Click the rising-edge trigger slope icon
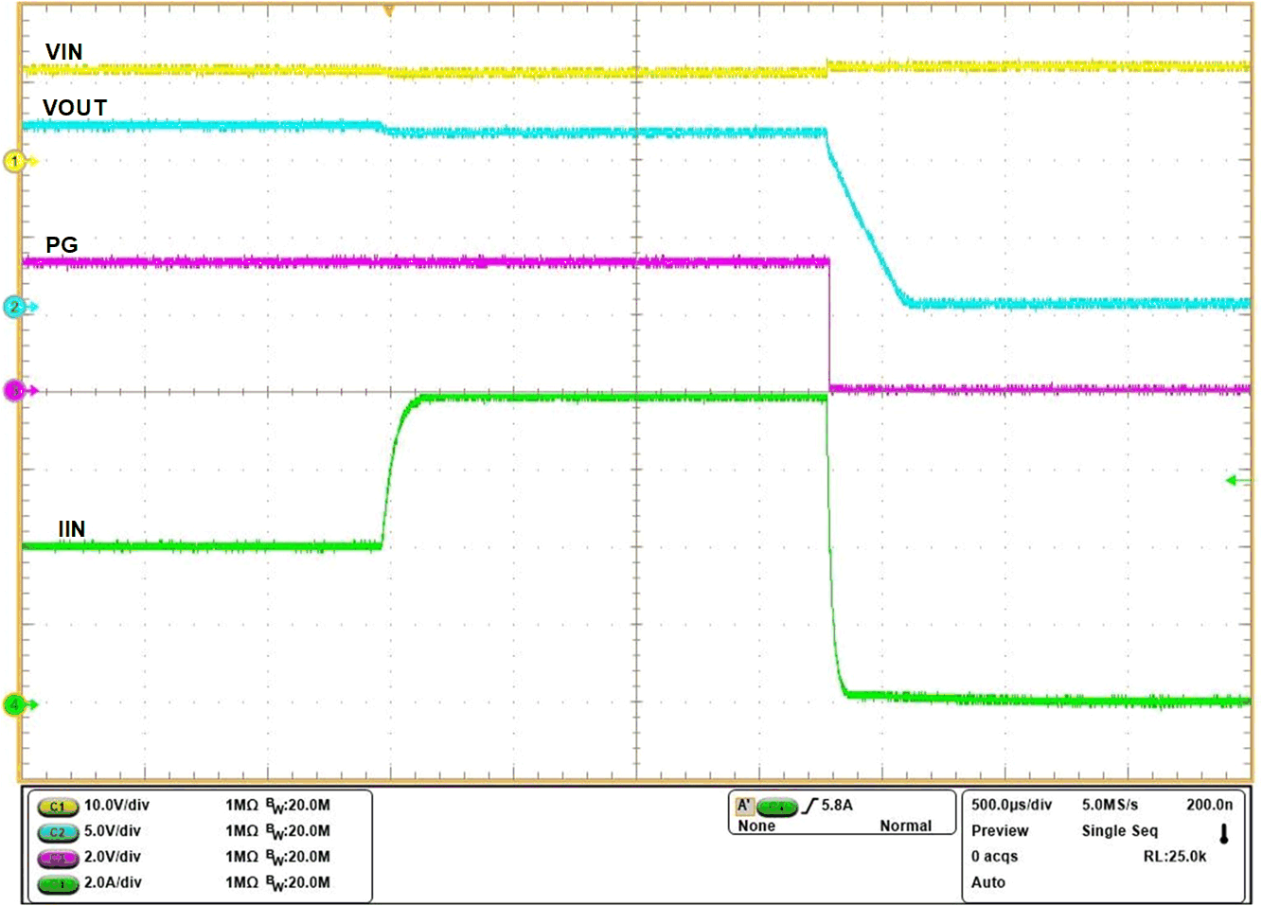 [x=812, y=804]
